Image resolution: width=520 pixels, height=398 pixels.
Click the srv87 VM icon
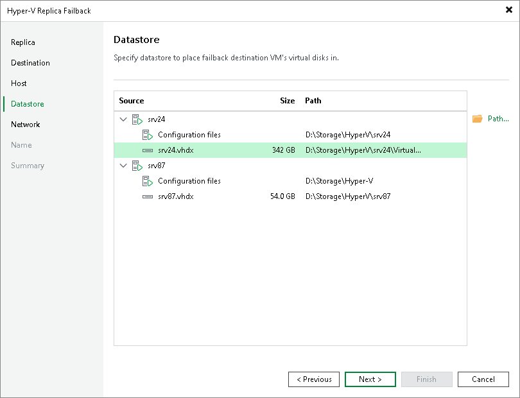(137, 166)
